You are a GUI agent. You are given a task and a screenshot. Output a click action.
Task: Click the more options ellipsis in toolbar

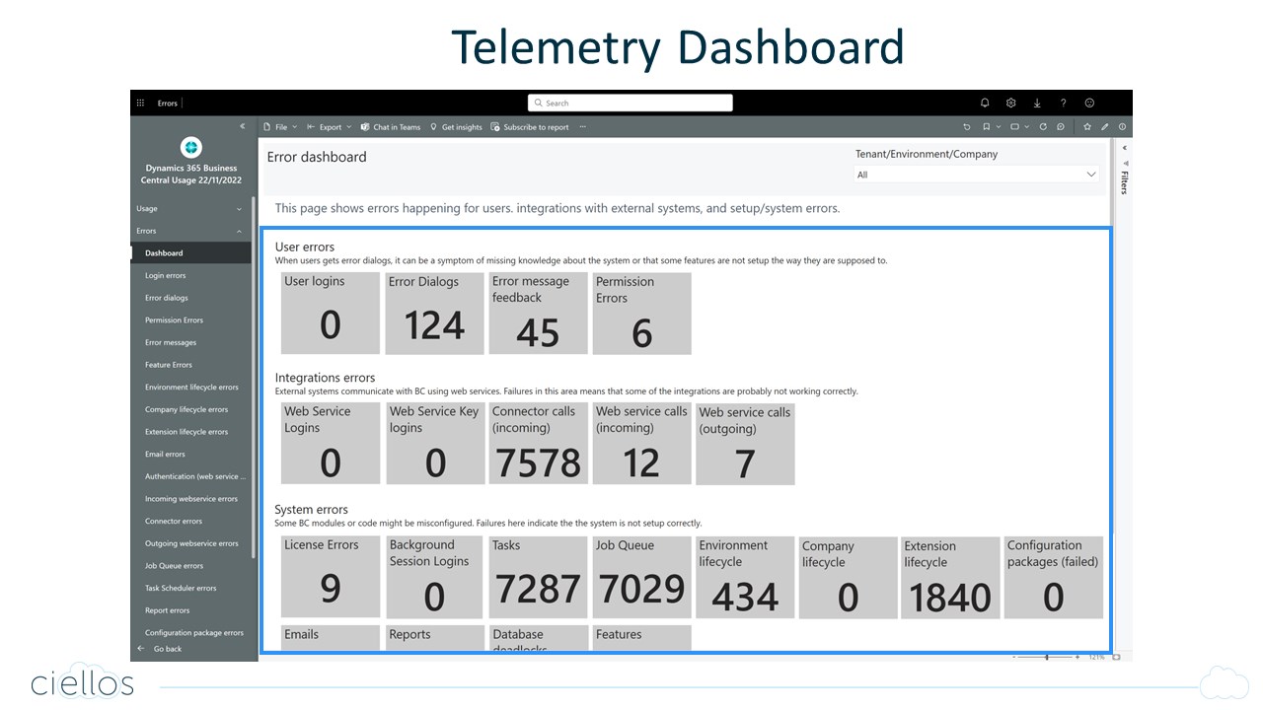pos(582,127)
